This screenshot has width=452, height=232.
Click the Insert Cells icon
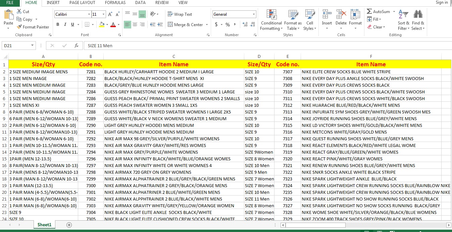(x=327, y=15)
